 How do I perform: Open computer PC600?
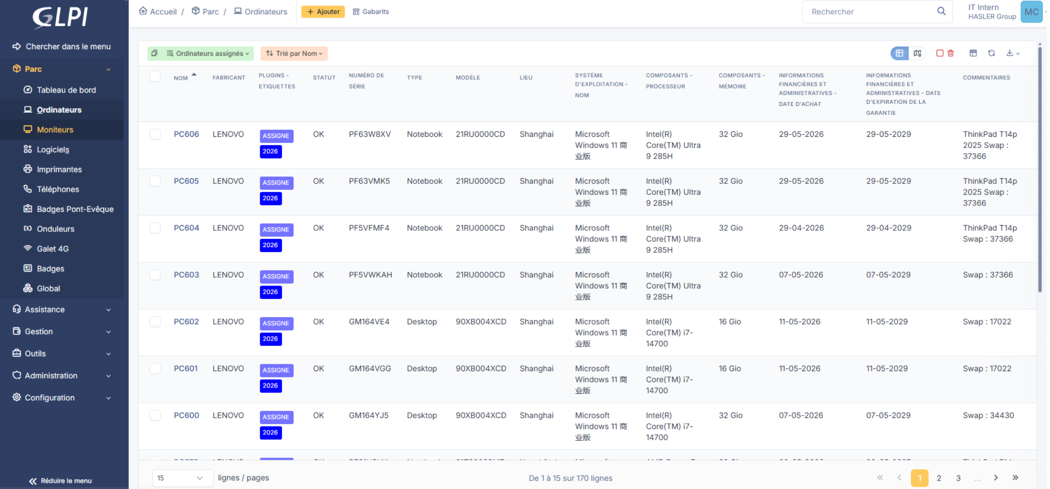tap(186, 415)
